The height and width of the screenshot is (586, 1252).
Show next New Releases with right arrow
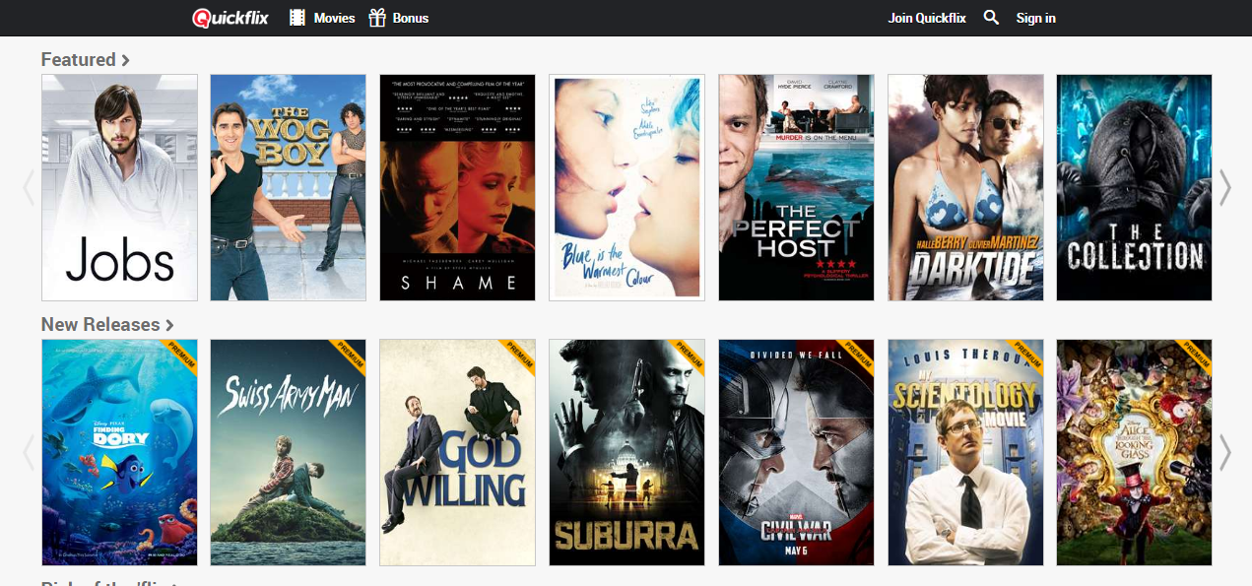(x=1224, y=452)
